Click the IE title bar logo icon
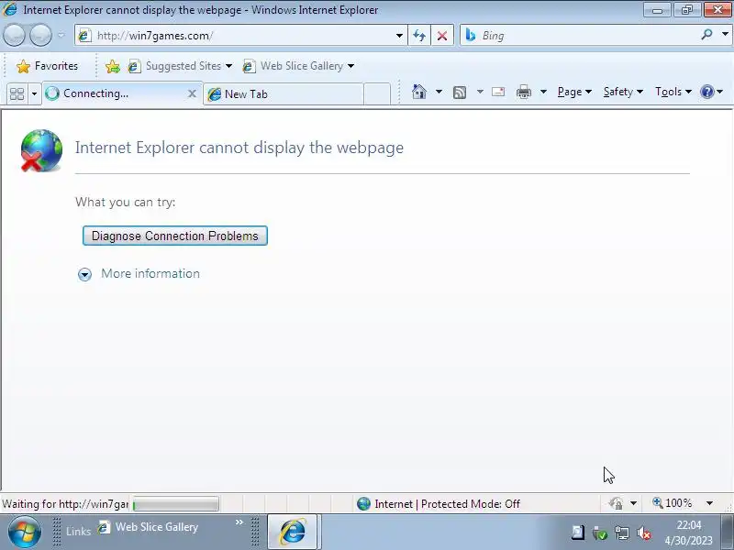This screenshot has height=550, width=734. click(x=9, y=9)
